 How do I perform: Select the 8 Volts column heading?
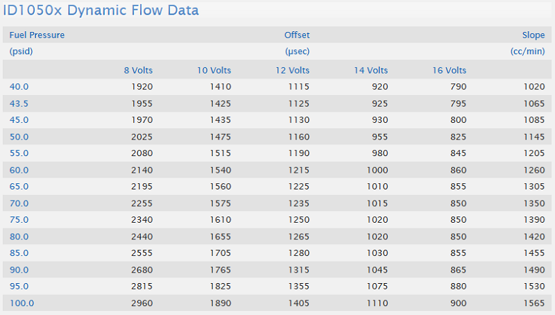tap(138, 70)
